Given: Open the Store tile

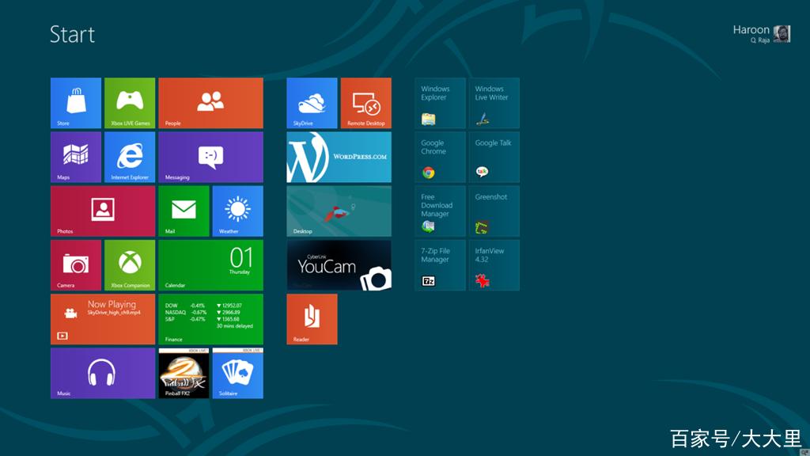Looking at the screenshot, I should [x=76, y=103].
